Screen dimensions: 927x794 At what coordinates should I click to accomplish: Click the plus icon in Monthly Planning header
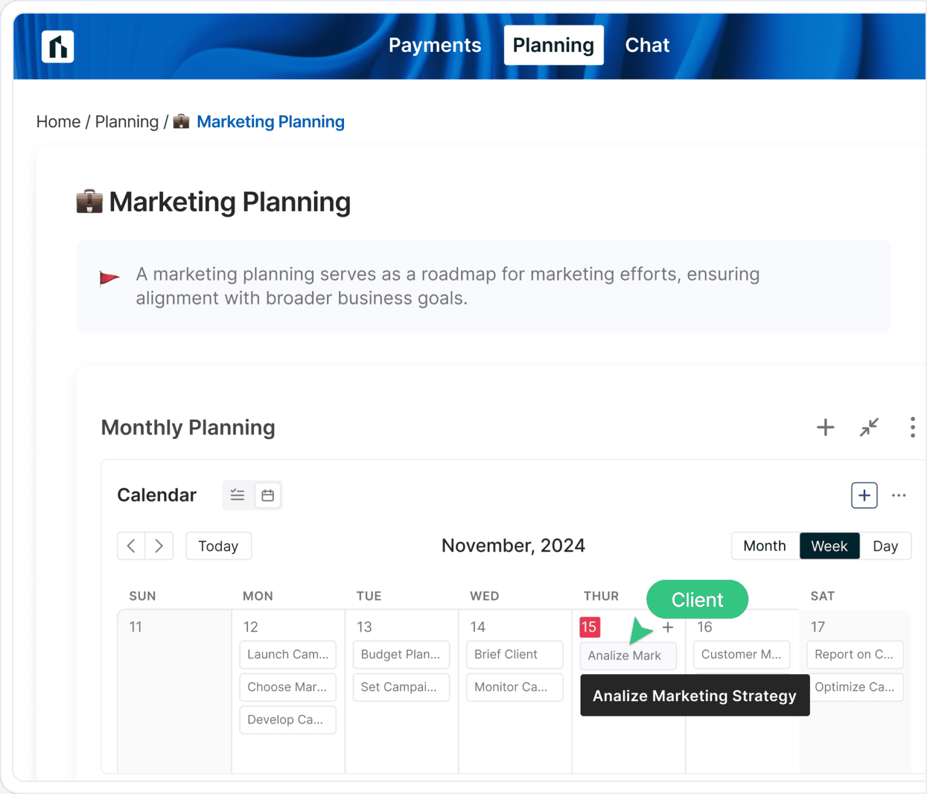825,427
